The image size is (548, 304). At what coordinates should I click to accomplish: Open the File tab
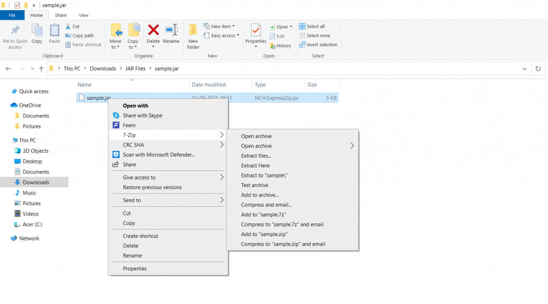[x=12, y=15]
